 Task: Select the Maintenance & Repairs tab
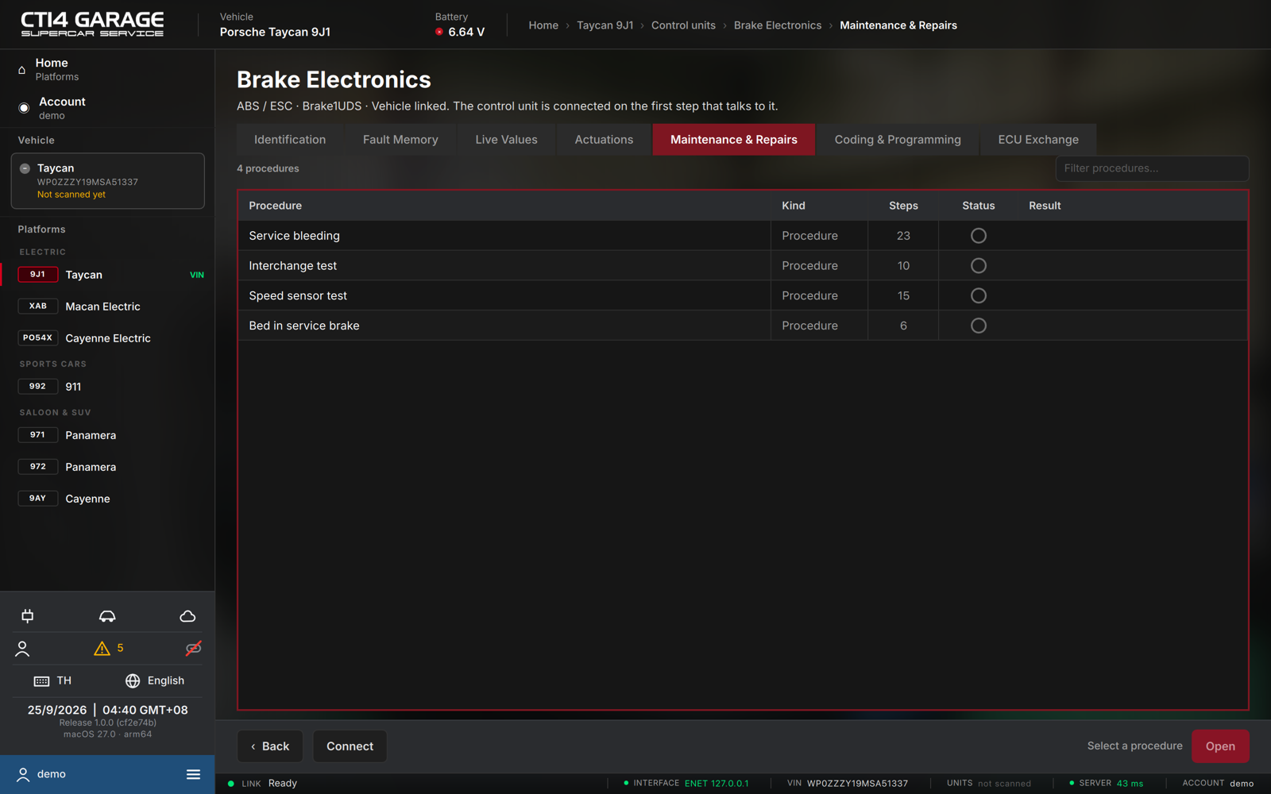(x=734, y=140)
